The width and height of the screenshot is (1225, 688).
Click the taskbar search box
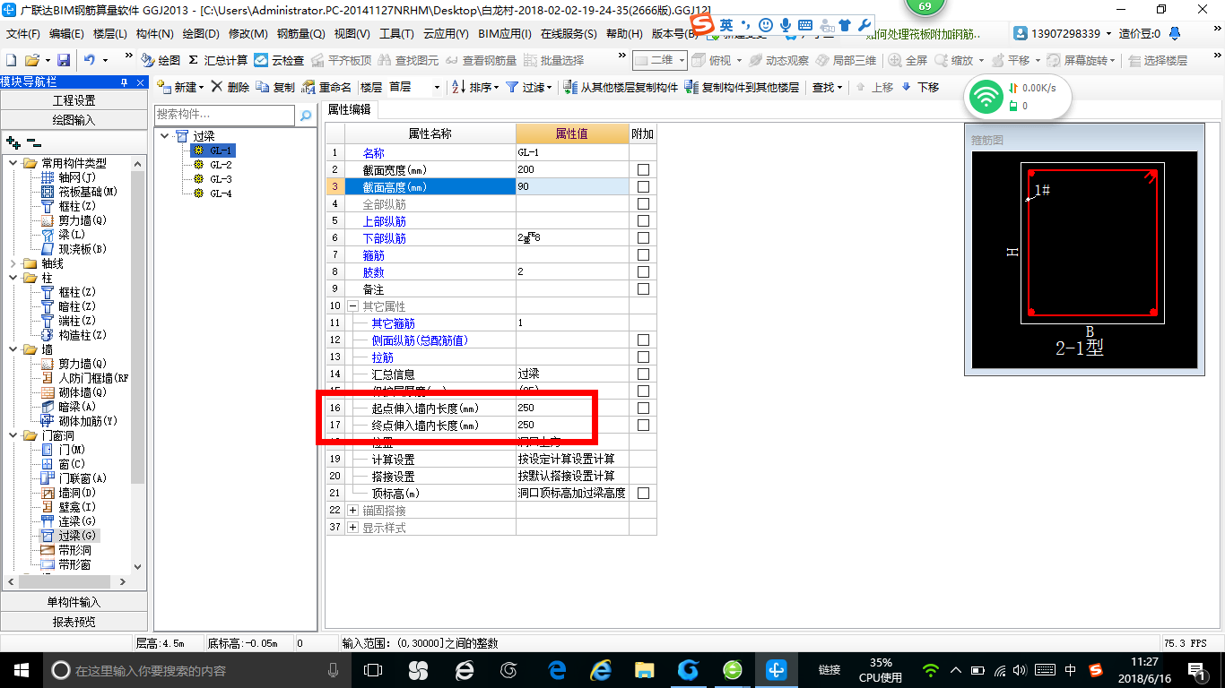click(195, 669)
